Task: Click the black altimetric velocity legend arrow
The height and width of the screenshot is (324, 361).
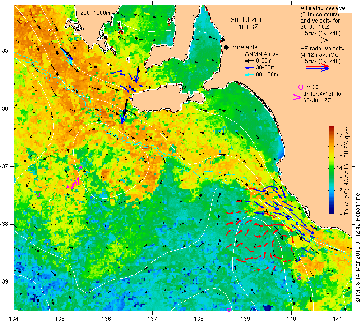Action: pos(317,40)
